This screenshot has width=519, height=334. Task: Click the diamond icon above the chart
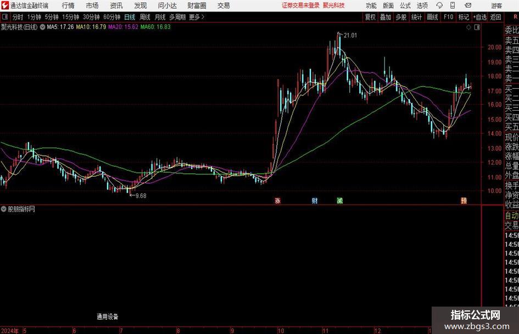468,27
